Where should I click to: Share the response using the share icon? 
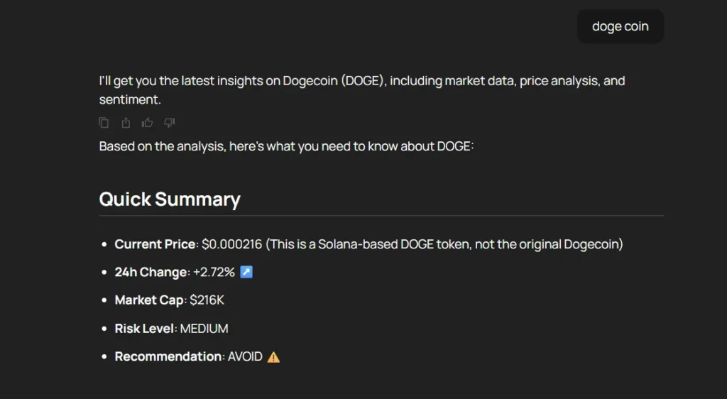[126, 123]
